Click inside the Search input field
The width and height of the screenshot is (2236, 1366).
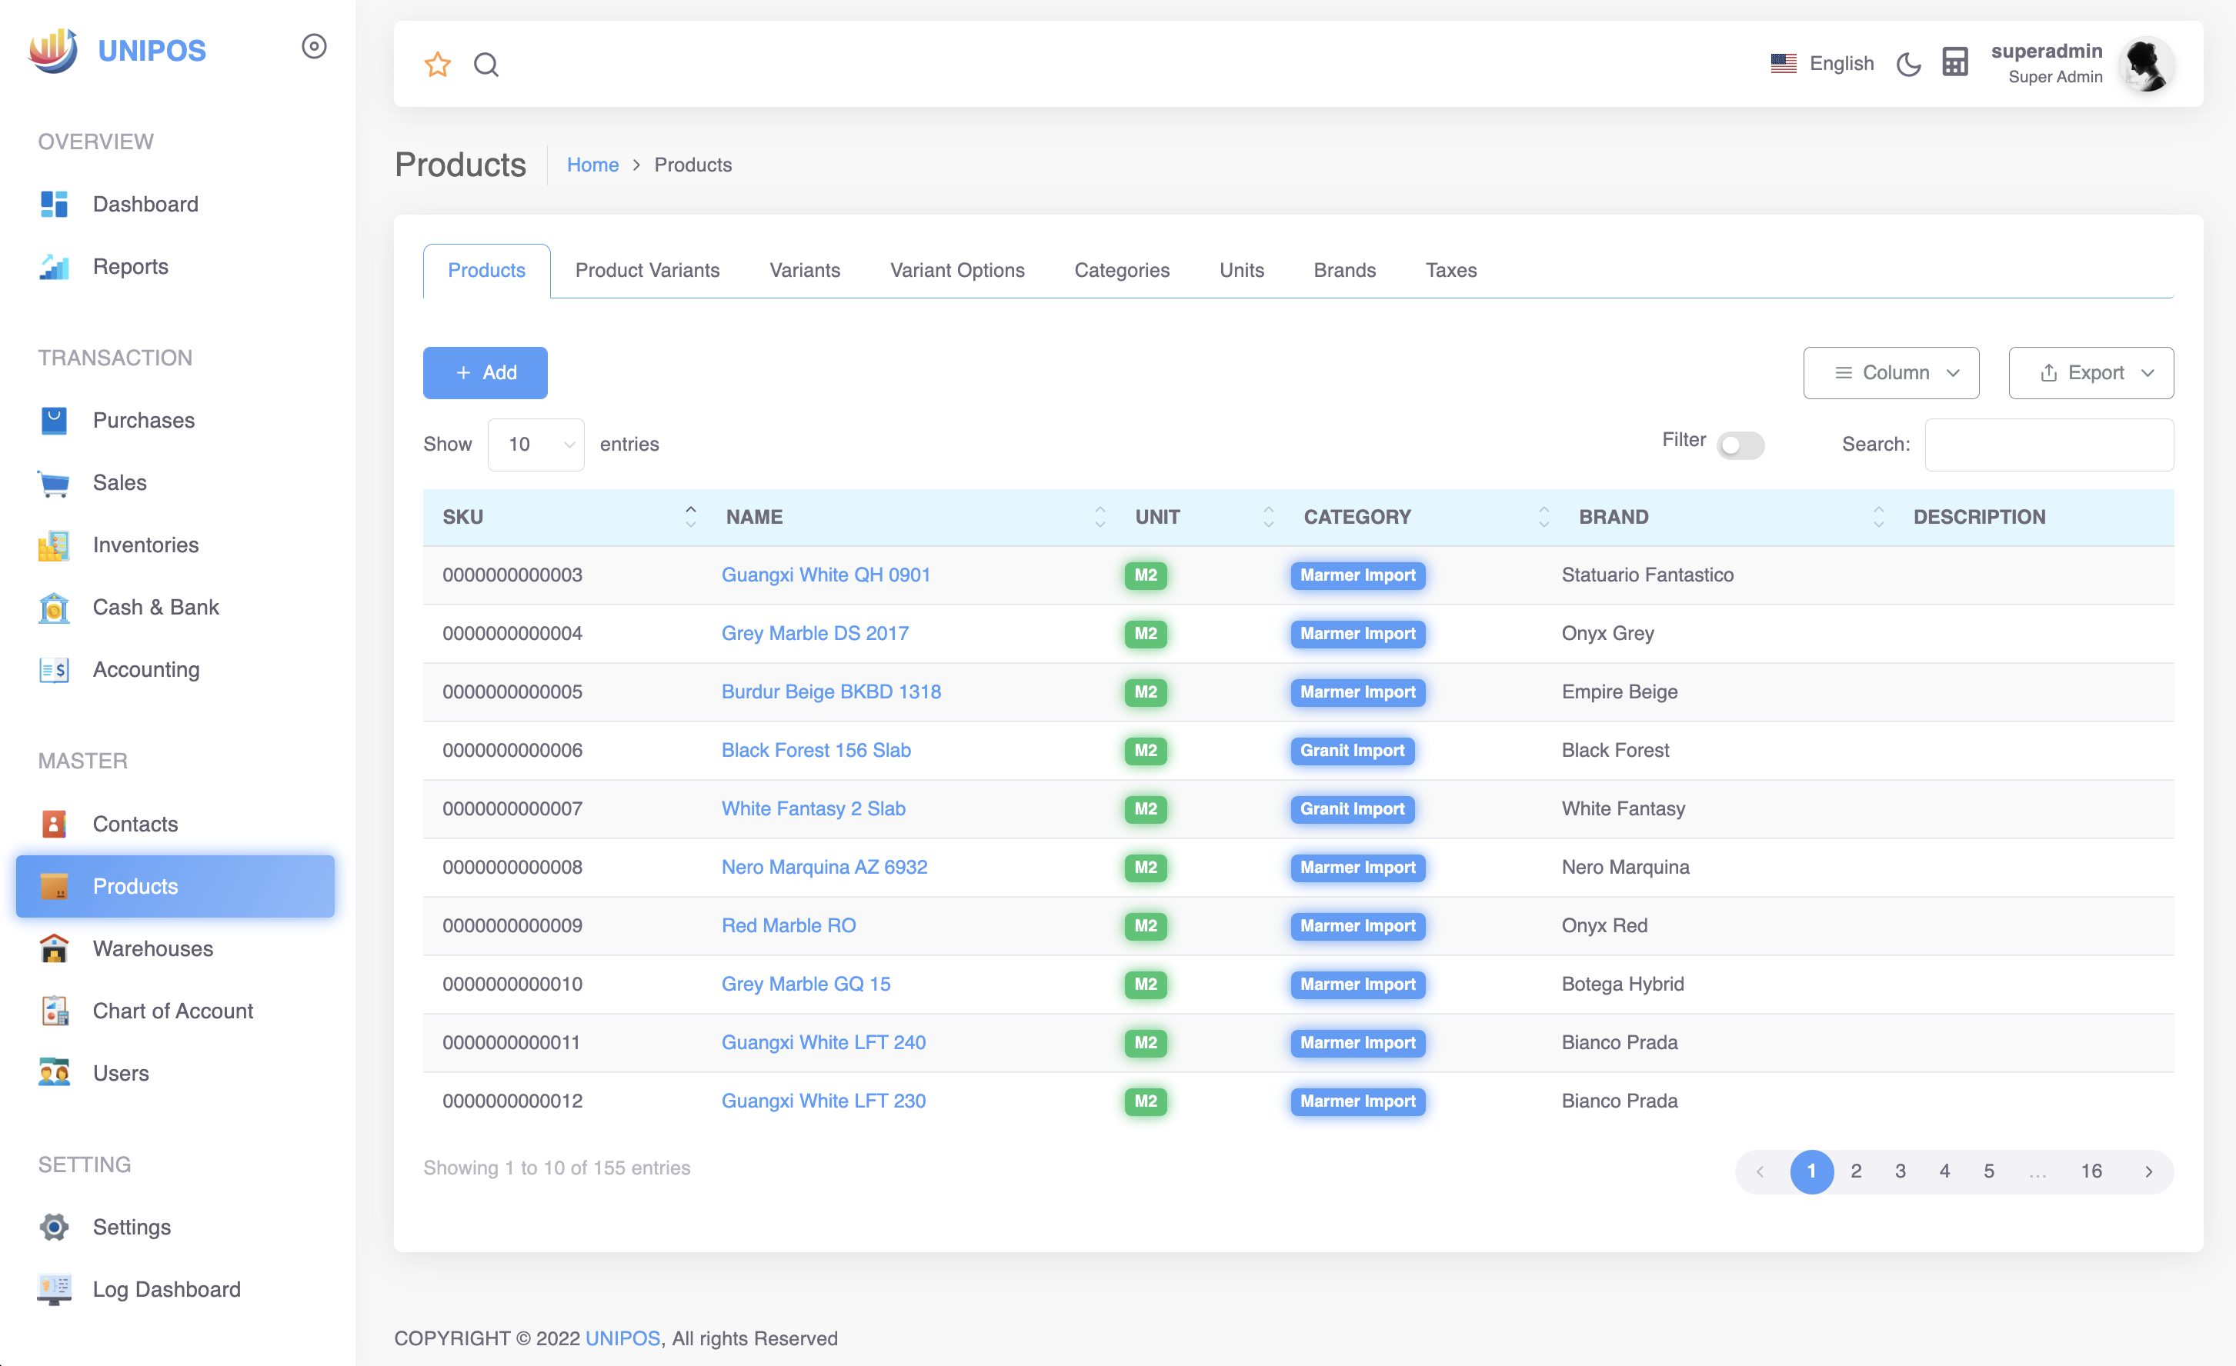(x=2048, y=445)
